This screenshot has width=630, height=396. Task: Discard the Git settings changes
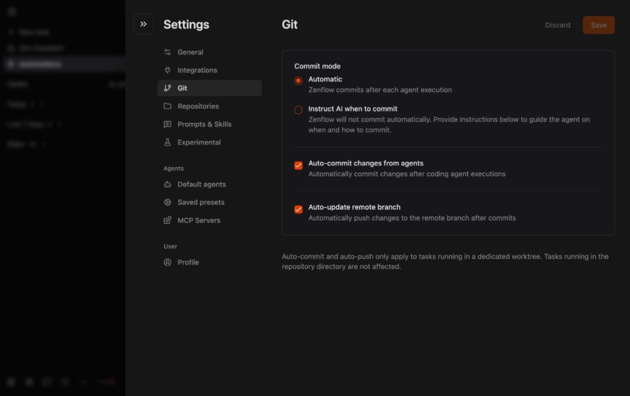click(x=557, y=25)
